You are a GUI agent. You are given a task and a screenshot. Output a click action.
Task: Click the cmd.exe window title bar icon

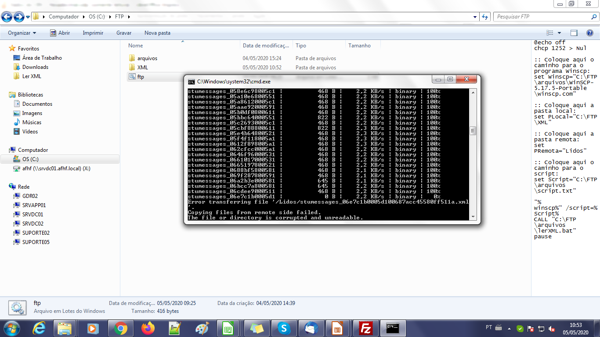pyautogui.click(x=191, y=82)
